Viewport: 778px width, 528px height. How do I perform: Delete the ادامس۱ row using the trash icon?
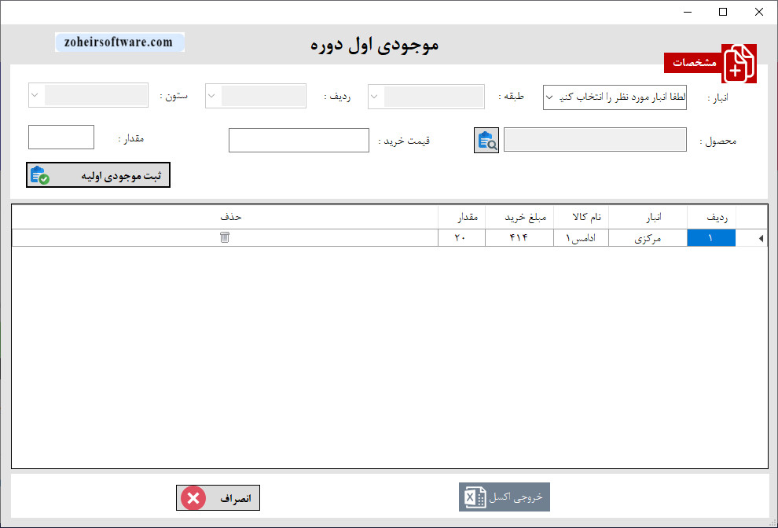pos(225,236)
